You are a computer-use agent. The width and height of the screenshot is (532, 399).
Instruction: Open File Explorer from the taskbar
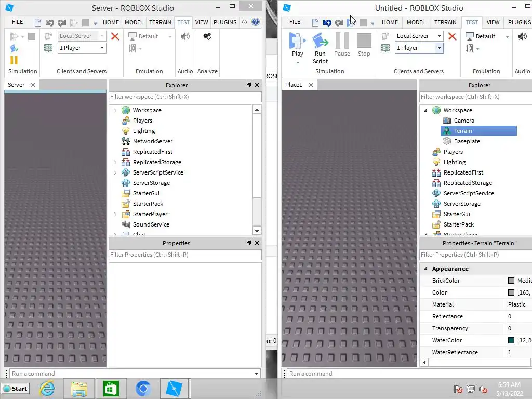[79, 389]
